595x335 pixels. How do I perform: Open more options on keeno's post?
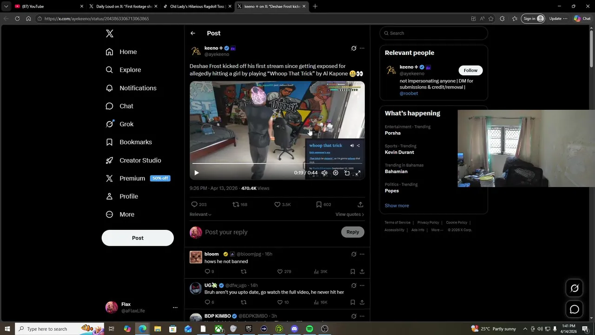[x=362, y=48]
